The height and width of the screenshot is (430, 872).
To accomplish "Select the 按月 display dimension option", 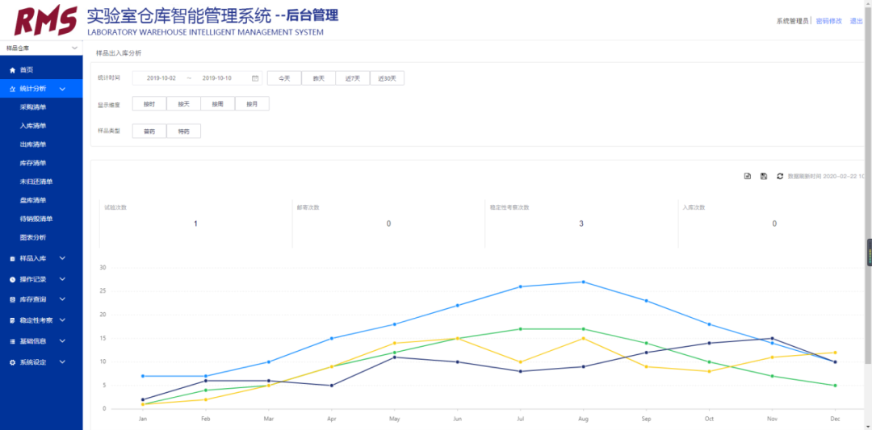I will point(252,104).
